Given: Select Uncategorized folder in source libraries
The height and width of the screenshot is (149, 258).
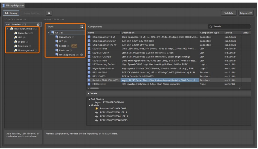Looking at the screenshot, I should (26, 50).
